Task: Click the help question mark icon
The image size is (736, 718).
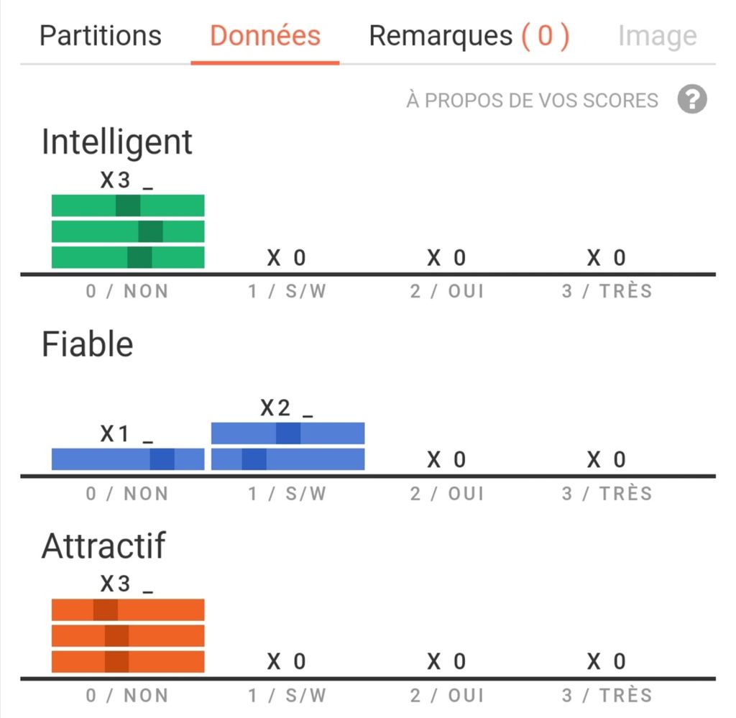Action: click(692, 99)
